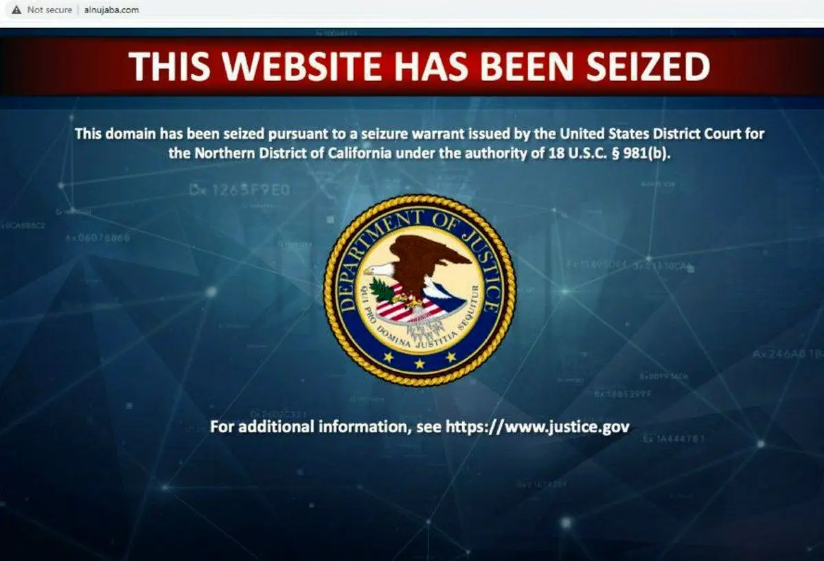
Task: Click the middle gold star on the seal
Action: click(x=420, y=363)
